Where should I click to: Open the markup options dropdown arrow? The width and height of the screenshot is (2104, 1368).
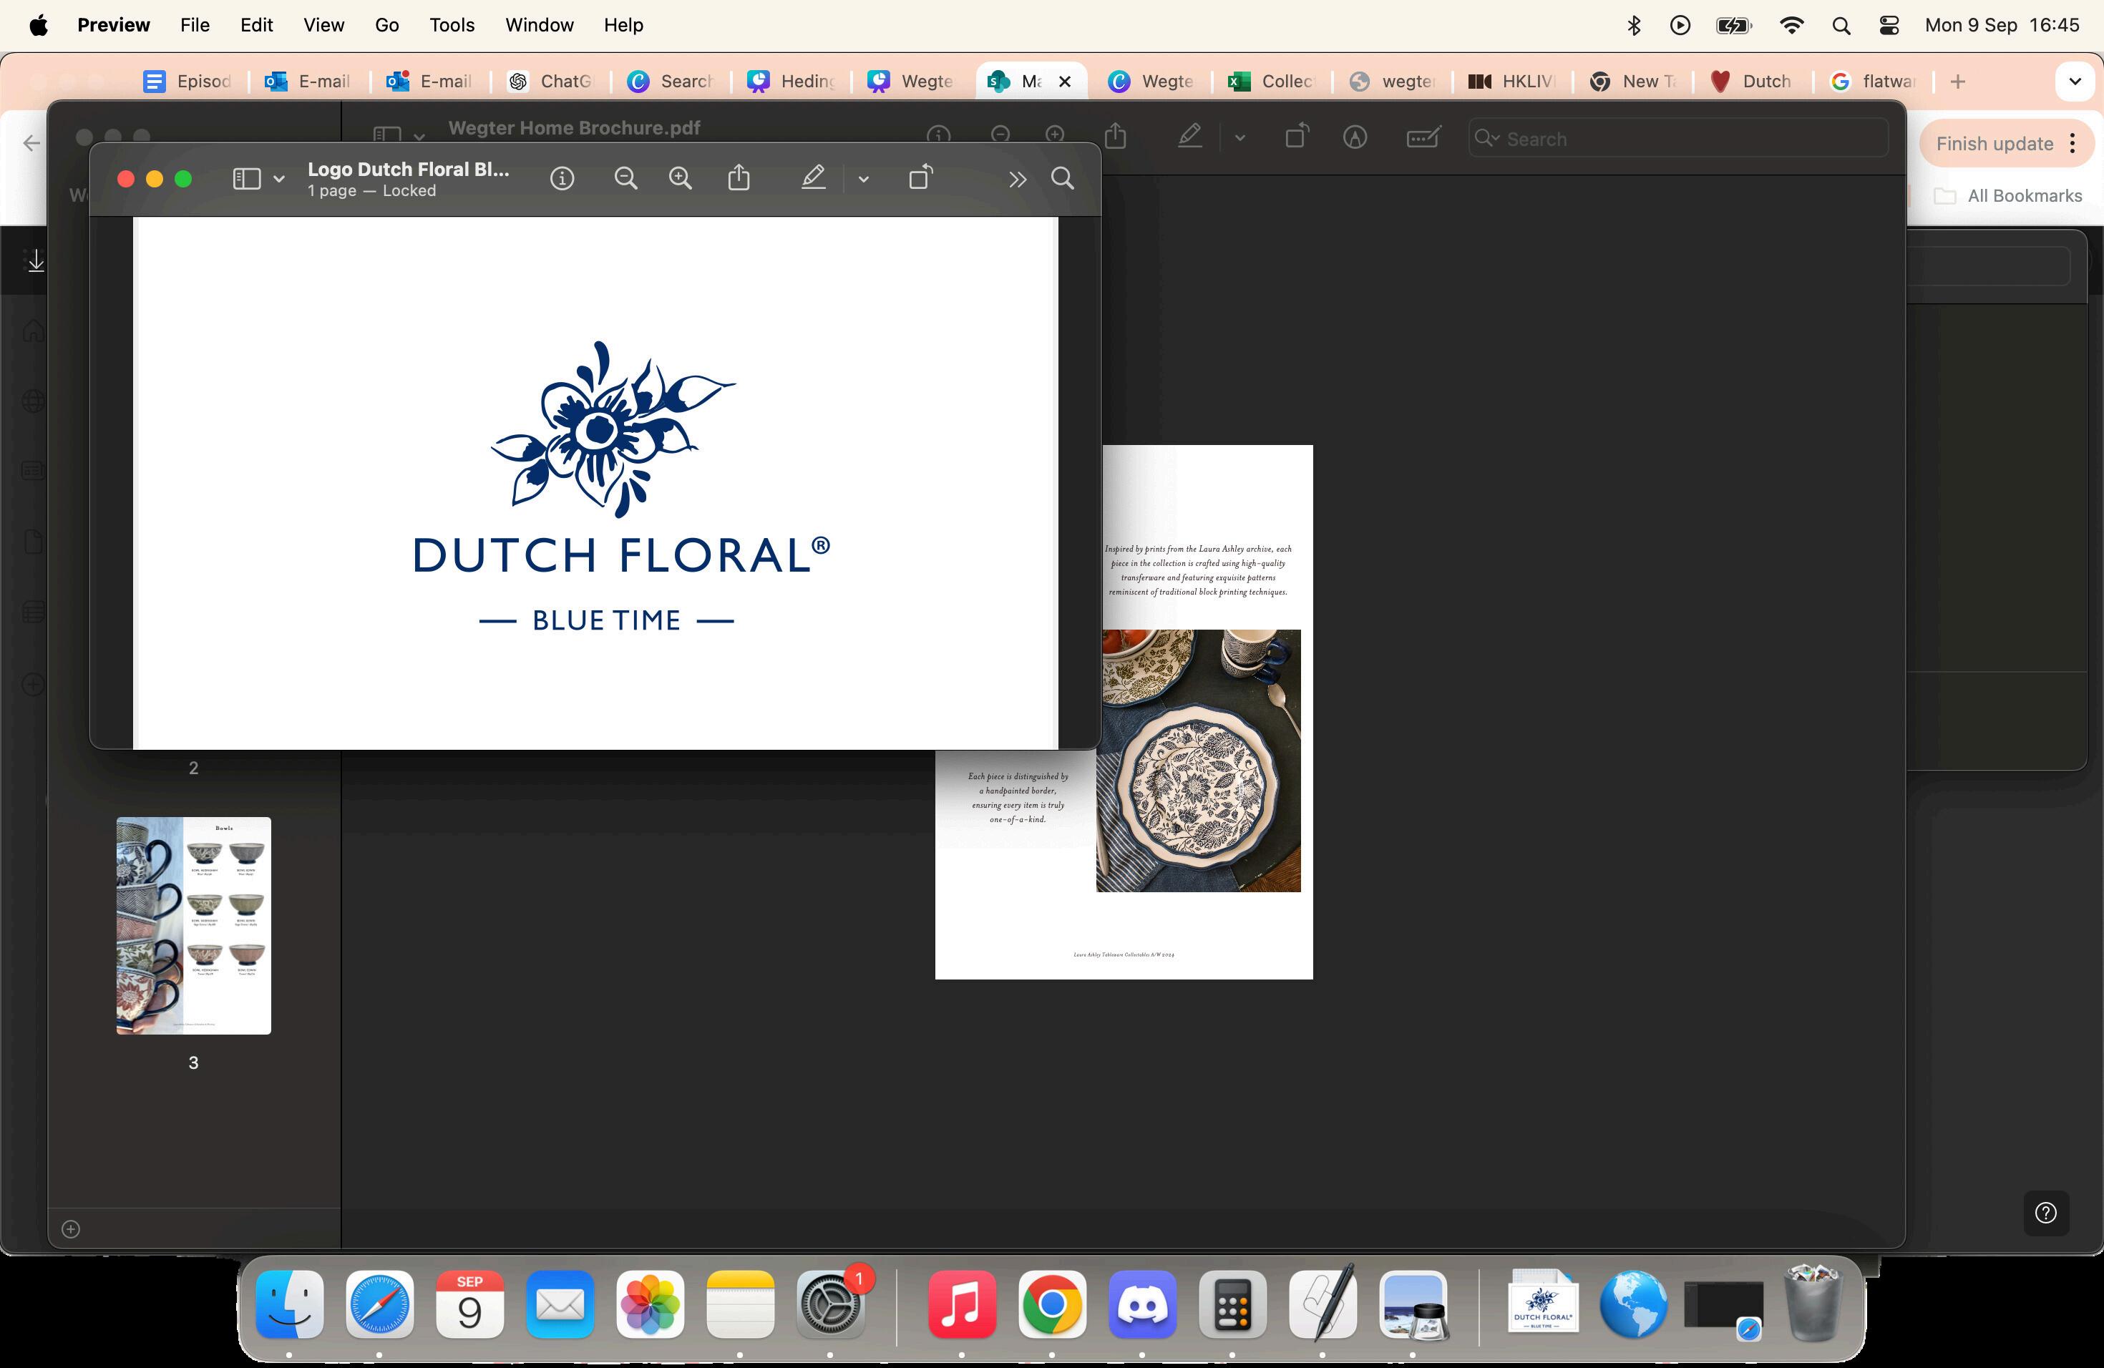point(864,180)
